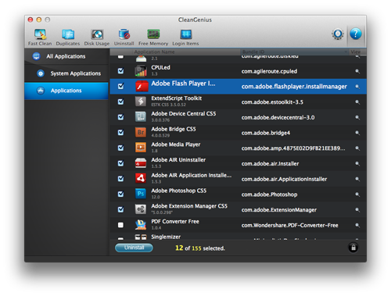The height and width of the screenshot is (296, 391).
Task: Open the Free Memory tool
Action: coord(153,37)
